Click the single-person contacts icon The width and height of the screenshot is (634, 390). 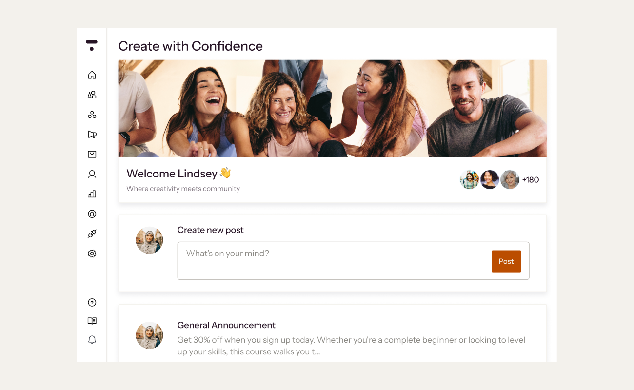tap(92, 174)
